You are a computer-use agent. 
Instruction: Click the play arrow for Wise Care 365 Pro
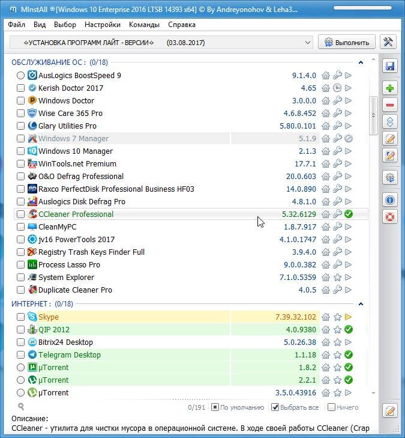(x=348, y=113)
